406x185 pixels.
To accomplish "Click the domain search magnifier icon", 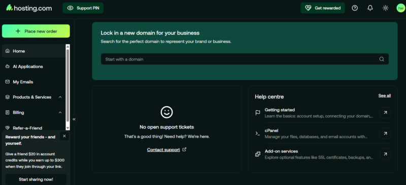I will tap(382, 59).
